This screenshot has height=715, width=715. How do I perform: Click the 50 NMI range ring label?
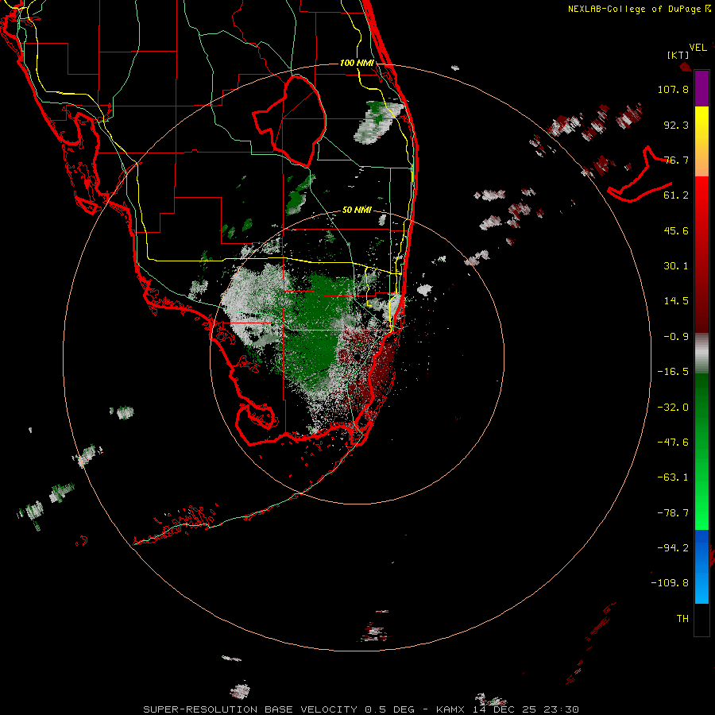tap(357, 211)
